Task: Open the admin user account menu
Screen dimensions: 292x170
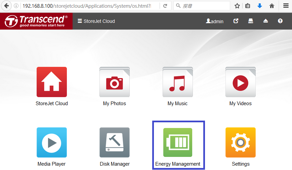Action: tap(214, 21)
